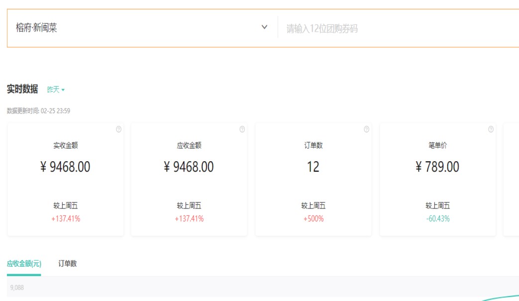Viewport: 519px width, 301px height.
Task: Click the +500% order count change
Action: pos(313,218)
